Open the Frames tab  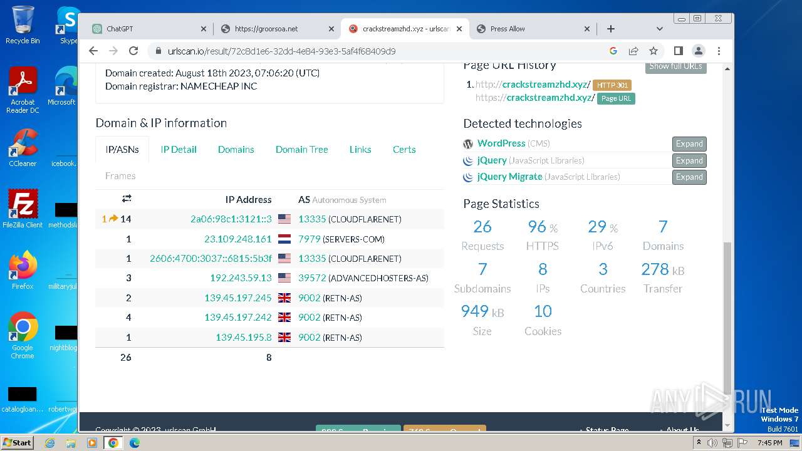pyautogui.click(x=120, y=176)
